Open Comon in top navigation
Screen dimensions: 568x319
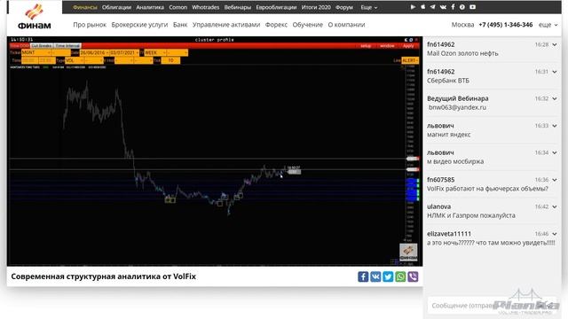177,7
